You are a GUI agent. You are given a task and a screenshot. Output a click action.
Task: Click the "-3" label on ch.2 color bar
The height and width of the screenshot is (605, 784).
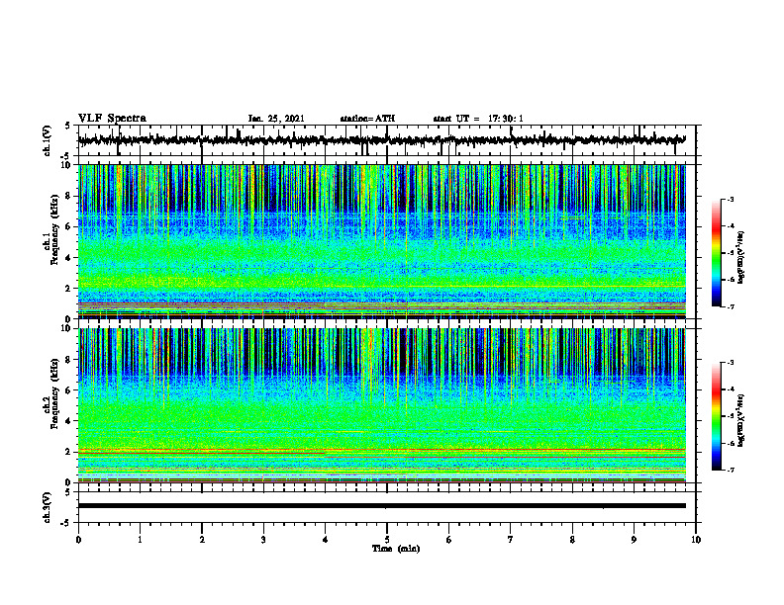coord(730,363)
